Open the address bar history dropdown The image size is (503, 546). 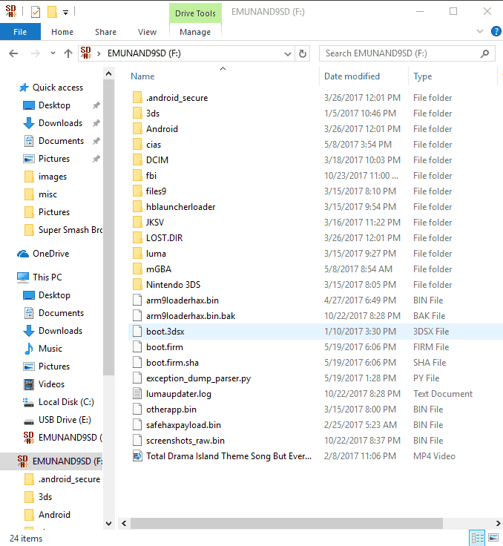(x=288, y=54)
